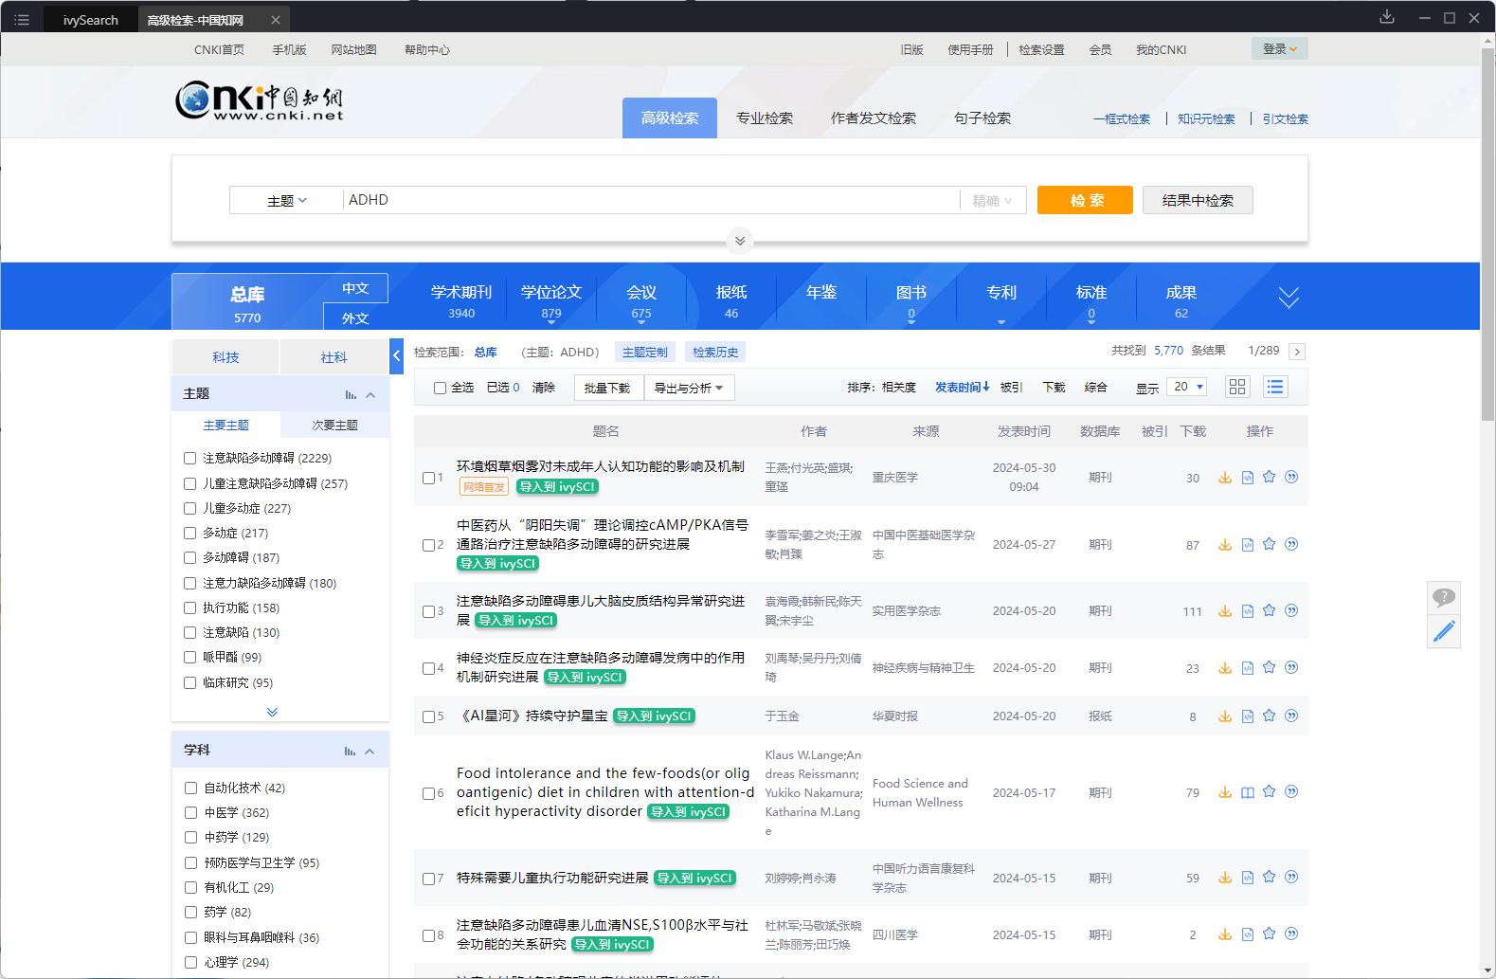Open 主题定制 link
The height and width of the screenshot is (979, 1496).
point(645,352)
